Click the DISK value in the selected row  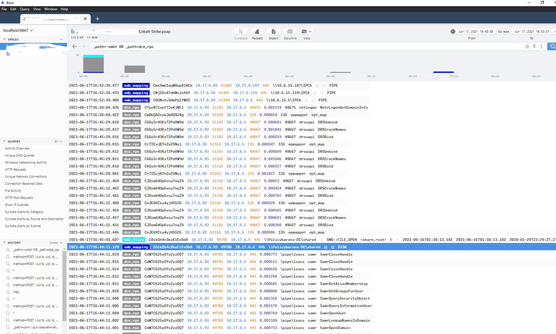pos(342,247)
